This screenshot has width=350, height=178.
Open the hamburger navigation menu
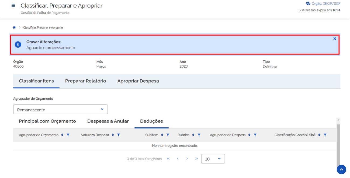coord(13,6)
